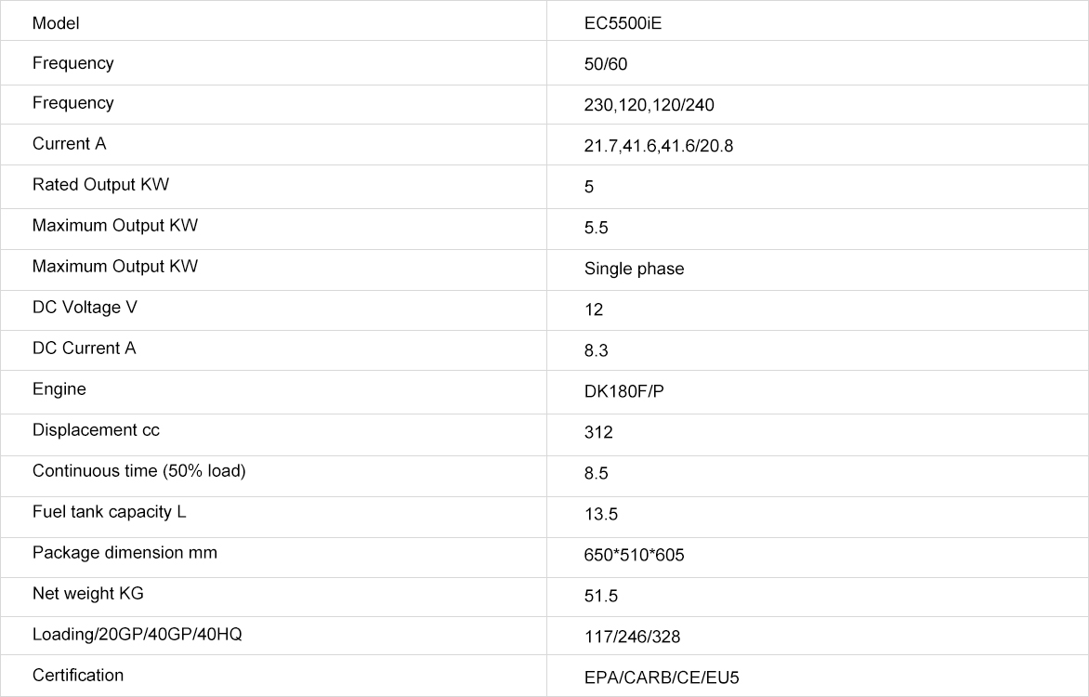Click the 230,120,120/240 value

click(x=649, y=105)
